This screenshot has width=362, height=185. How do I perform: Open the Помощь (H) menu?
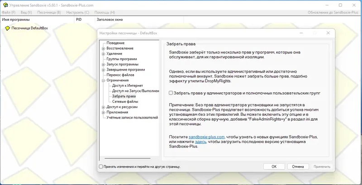click(105, 13)
